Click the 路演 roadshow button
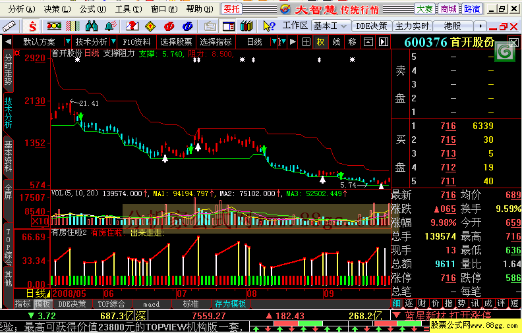 click(x=472, y=9)
